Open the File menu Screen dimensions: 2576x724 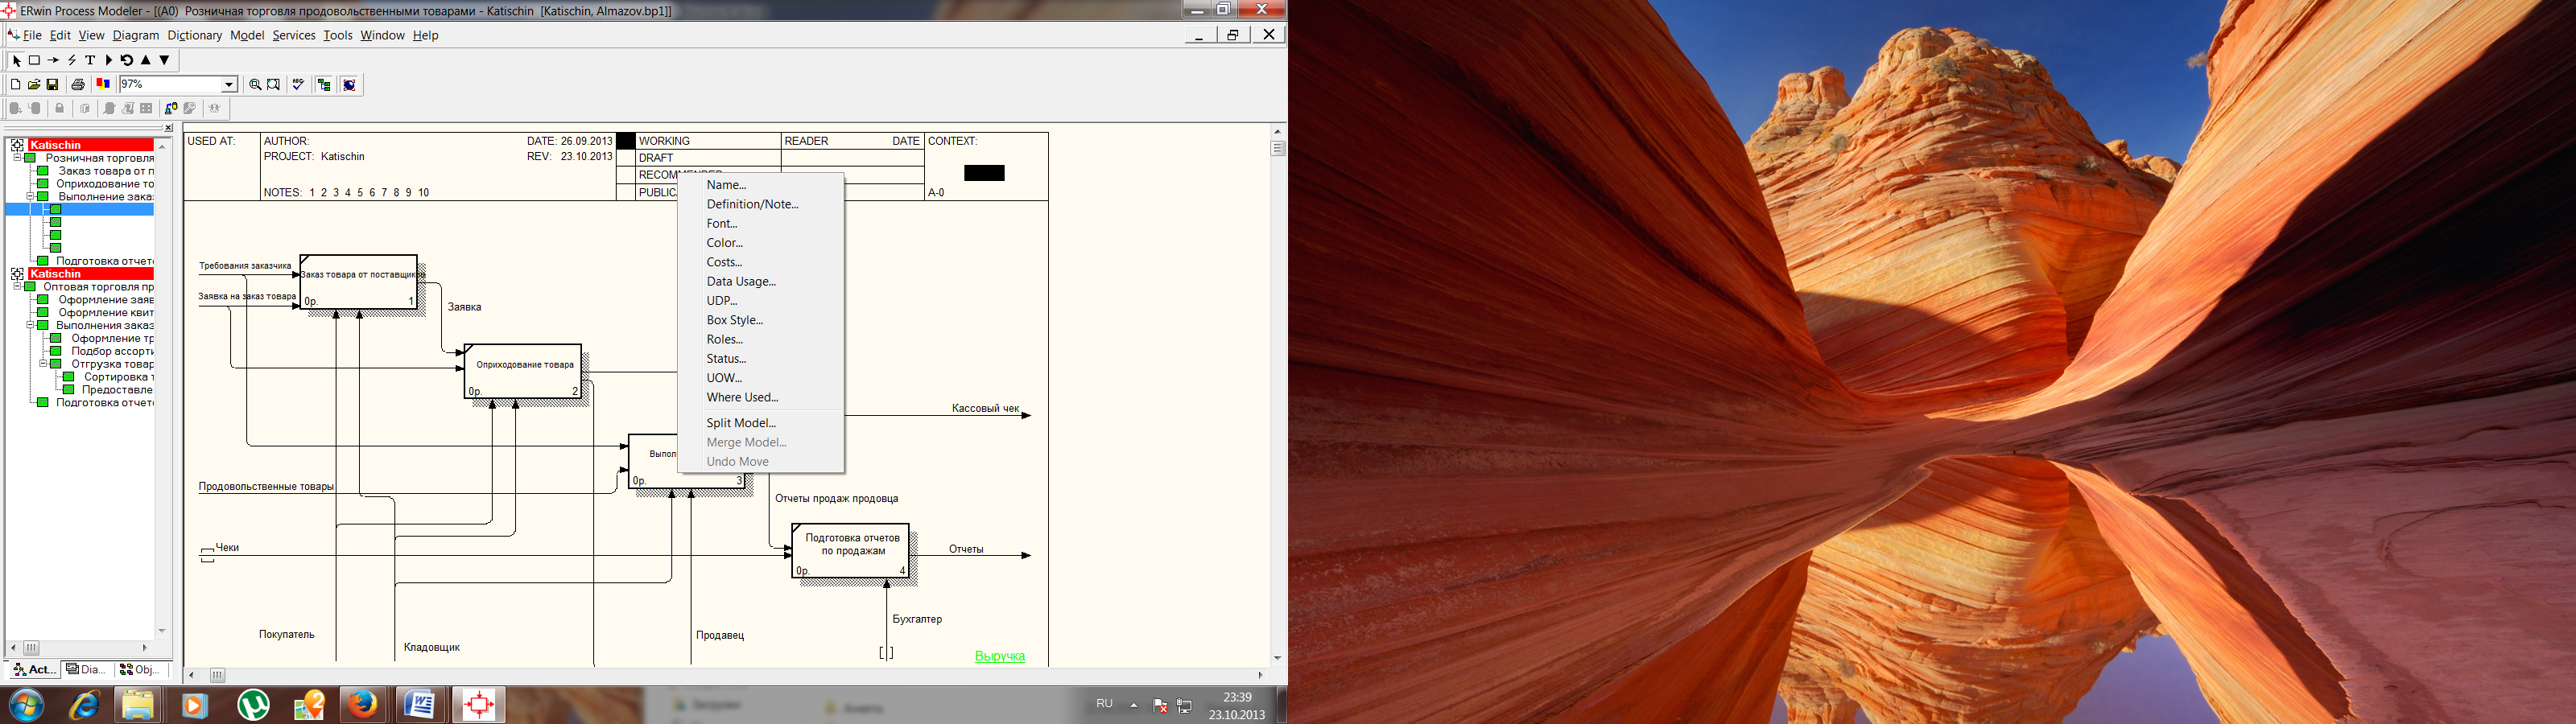(32, 35)
